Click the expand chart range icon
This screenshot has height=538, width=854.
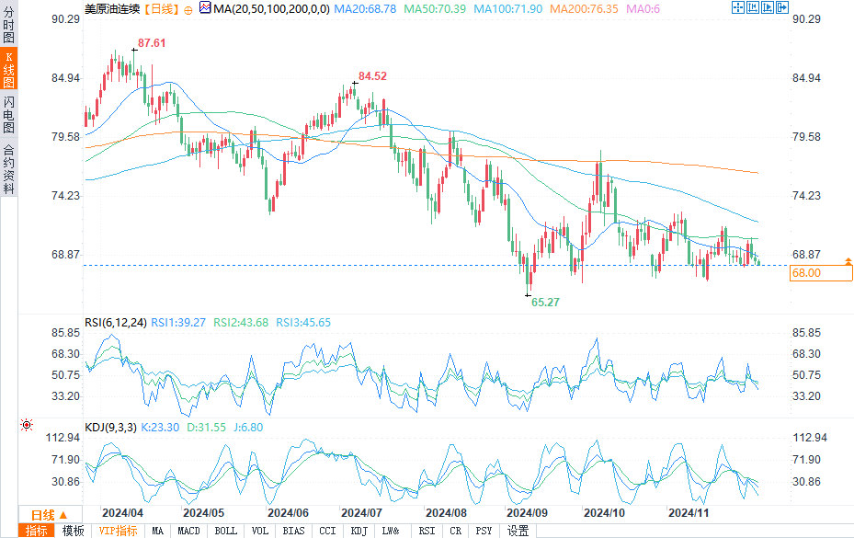click(768, 7)
